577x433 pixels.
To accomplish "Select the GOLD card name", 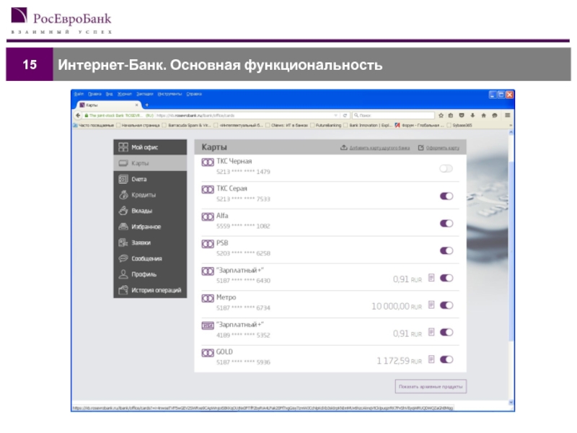I will pyautogui.click(x=224, y=352).
